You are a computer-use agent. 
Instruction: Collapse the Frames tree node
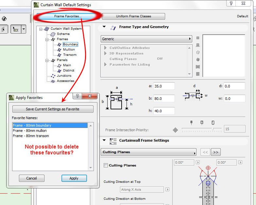click(x=47, y=39)
